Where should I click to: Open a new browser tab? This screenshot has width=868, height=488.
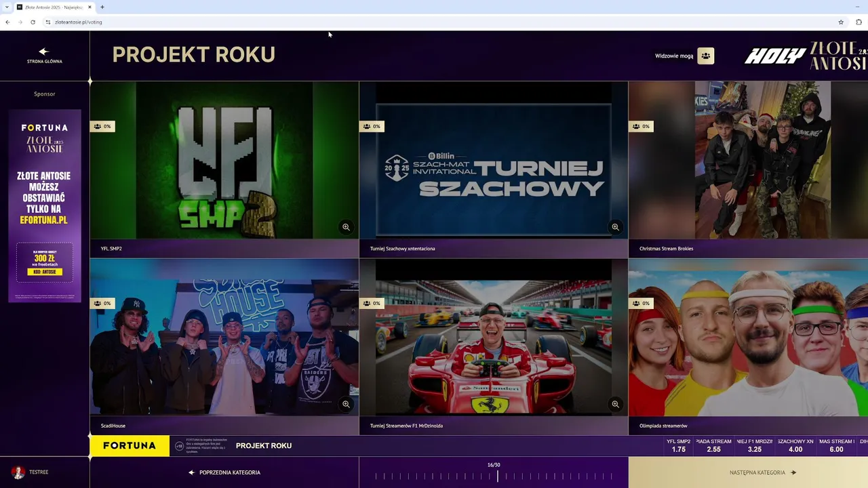(102, 7)
